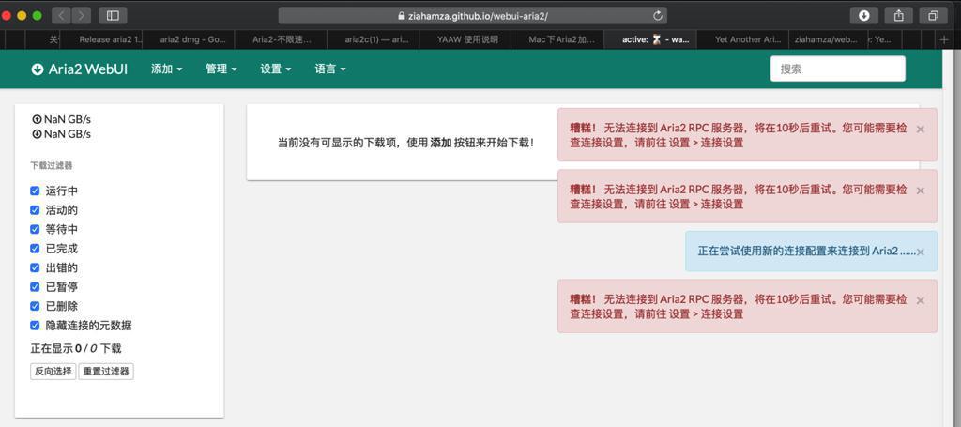The width and height of the screenshot is (961, 427).
Task: Open the 设置 dropdown menu
Action: click(276, 69)
